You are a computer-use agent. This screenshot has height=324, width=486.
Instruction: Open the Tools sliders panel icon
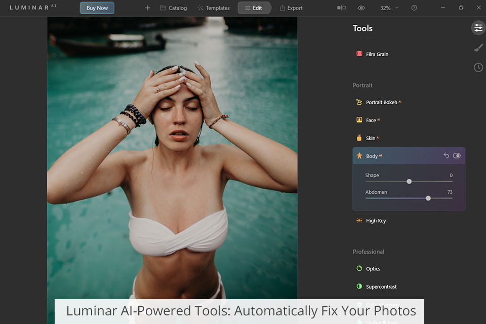click(478, 28)
